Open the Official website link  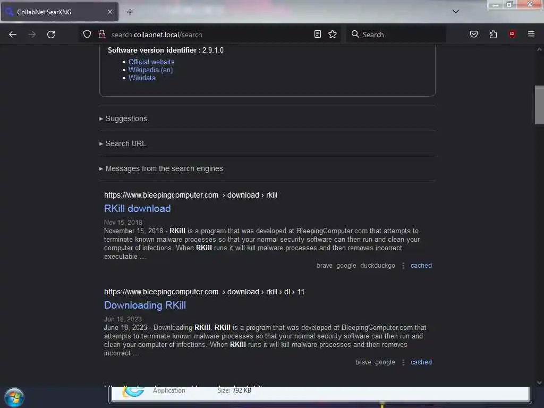pyautogui.click(x=151, y=62)
